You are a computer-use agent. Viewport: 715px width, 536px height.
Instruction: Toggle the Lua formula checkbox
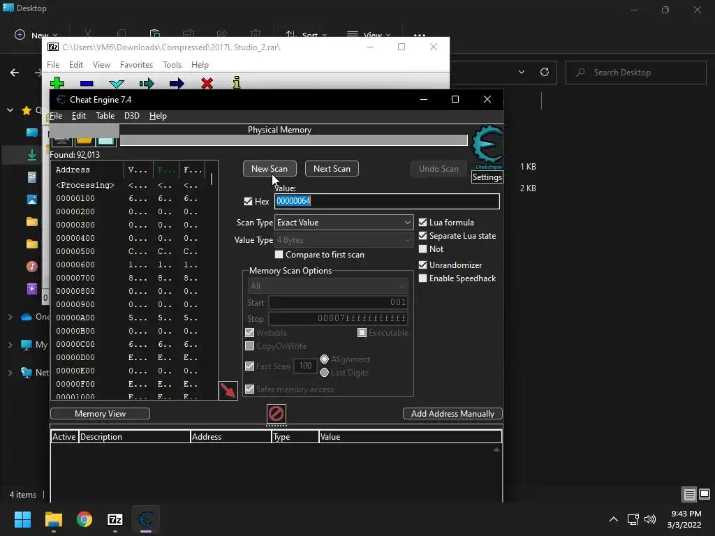click(422, 223)
